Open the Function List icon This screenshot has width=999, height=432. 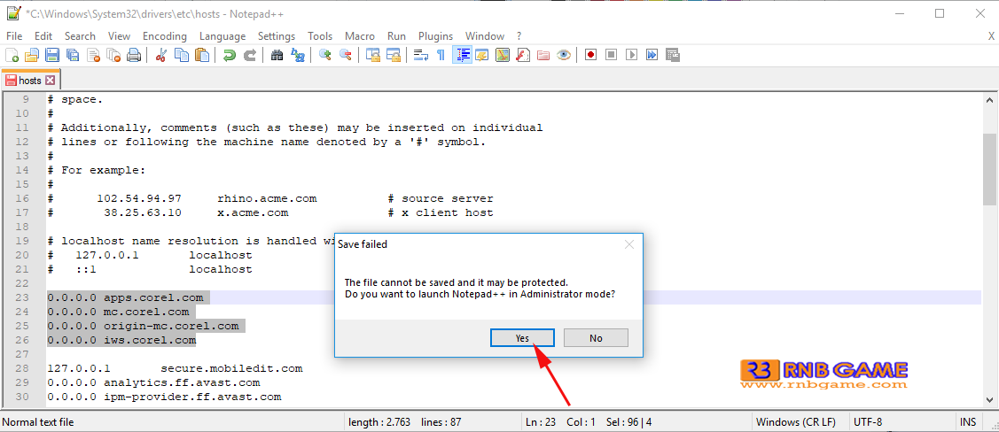click(x=523, y=56)
